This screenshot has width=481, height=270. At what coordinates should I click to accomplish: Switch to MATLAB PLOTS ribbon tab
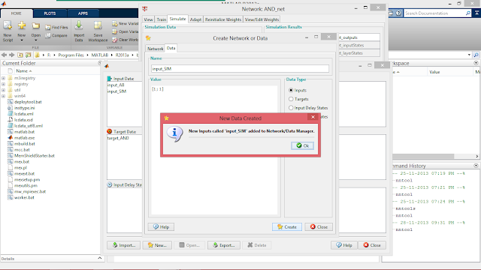pos(50,13)
